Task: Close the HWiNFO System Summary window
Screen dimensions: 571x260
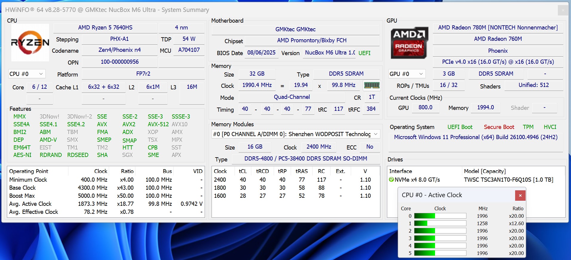Action: pos(563,10)
